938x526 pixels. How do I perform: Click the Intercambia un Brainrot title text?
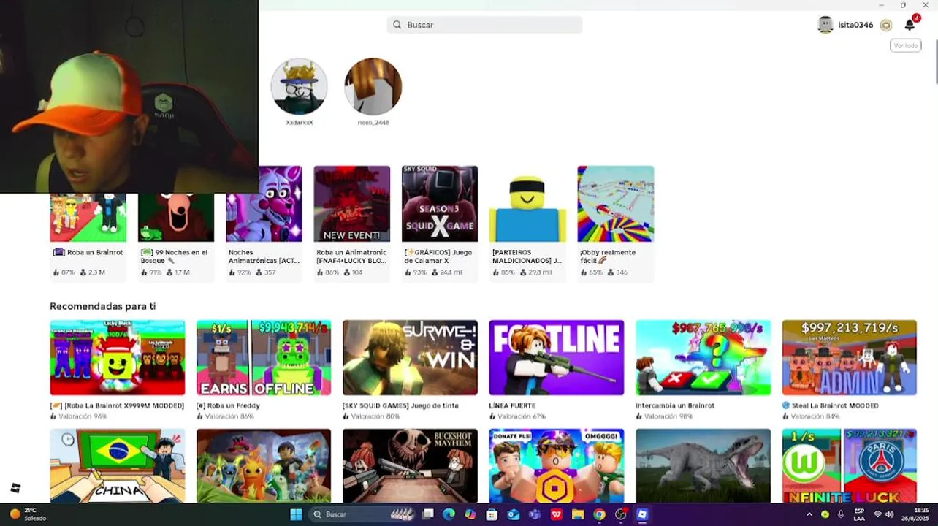coord(675,405)
